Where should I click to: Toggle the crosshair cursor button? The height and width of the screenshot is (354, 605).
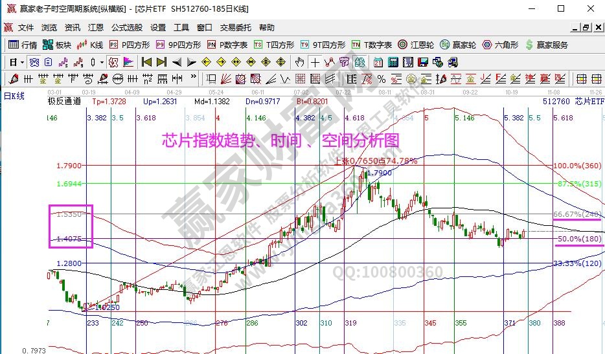tap(315, 62)
